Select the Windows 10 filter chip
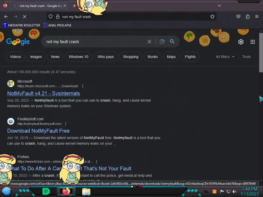 coord(79,57)
